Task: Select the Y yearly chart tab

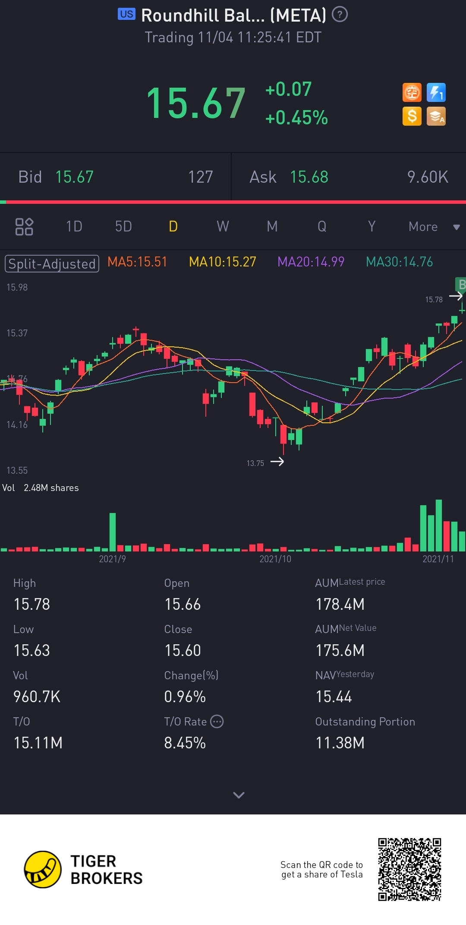Action: point(372,226)
